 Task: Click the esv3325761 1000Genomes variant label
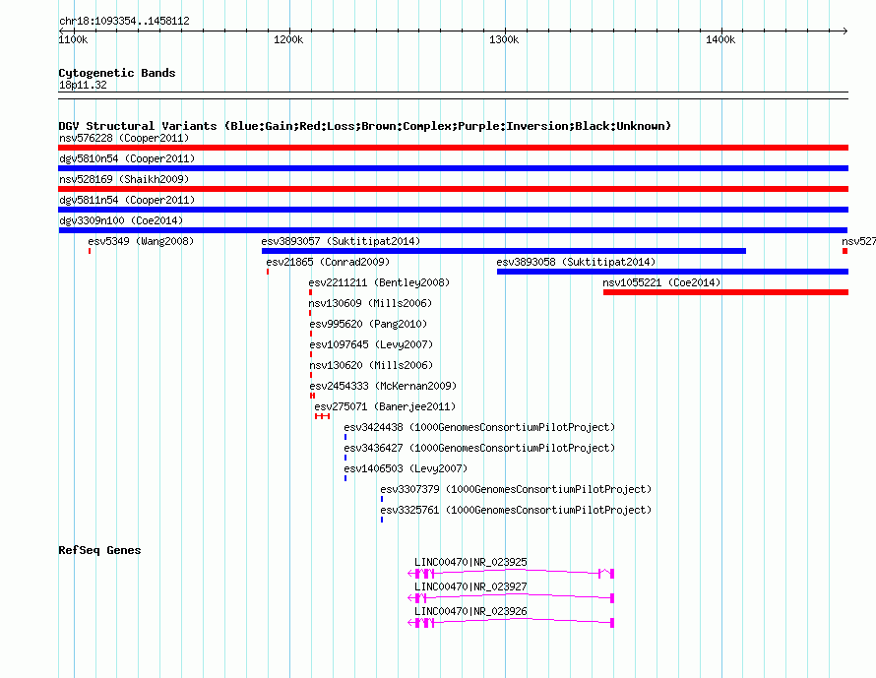point(516,510)
